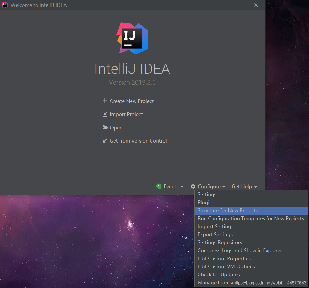Choose Get from Version Control
The height and width of the screenshot is (288, 309).
point(138,141)
